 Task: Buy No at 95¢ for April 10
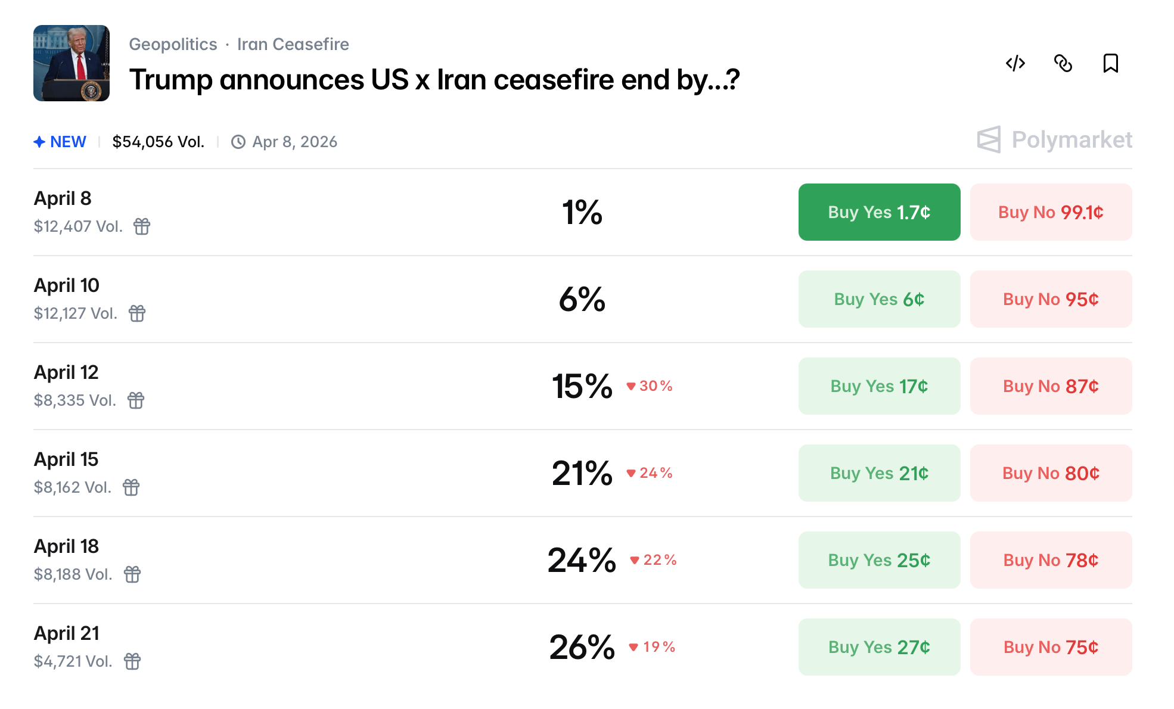click(x=1050, y=299)
